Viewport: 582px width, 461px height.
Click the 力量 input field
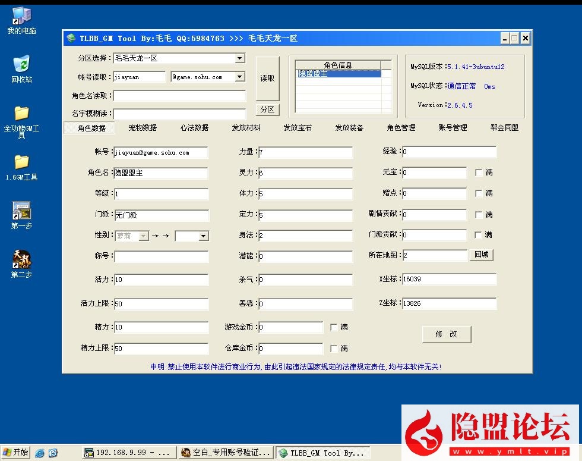(305, 152)
